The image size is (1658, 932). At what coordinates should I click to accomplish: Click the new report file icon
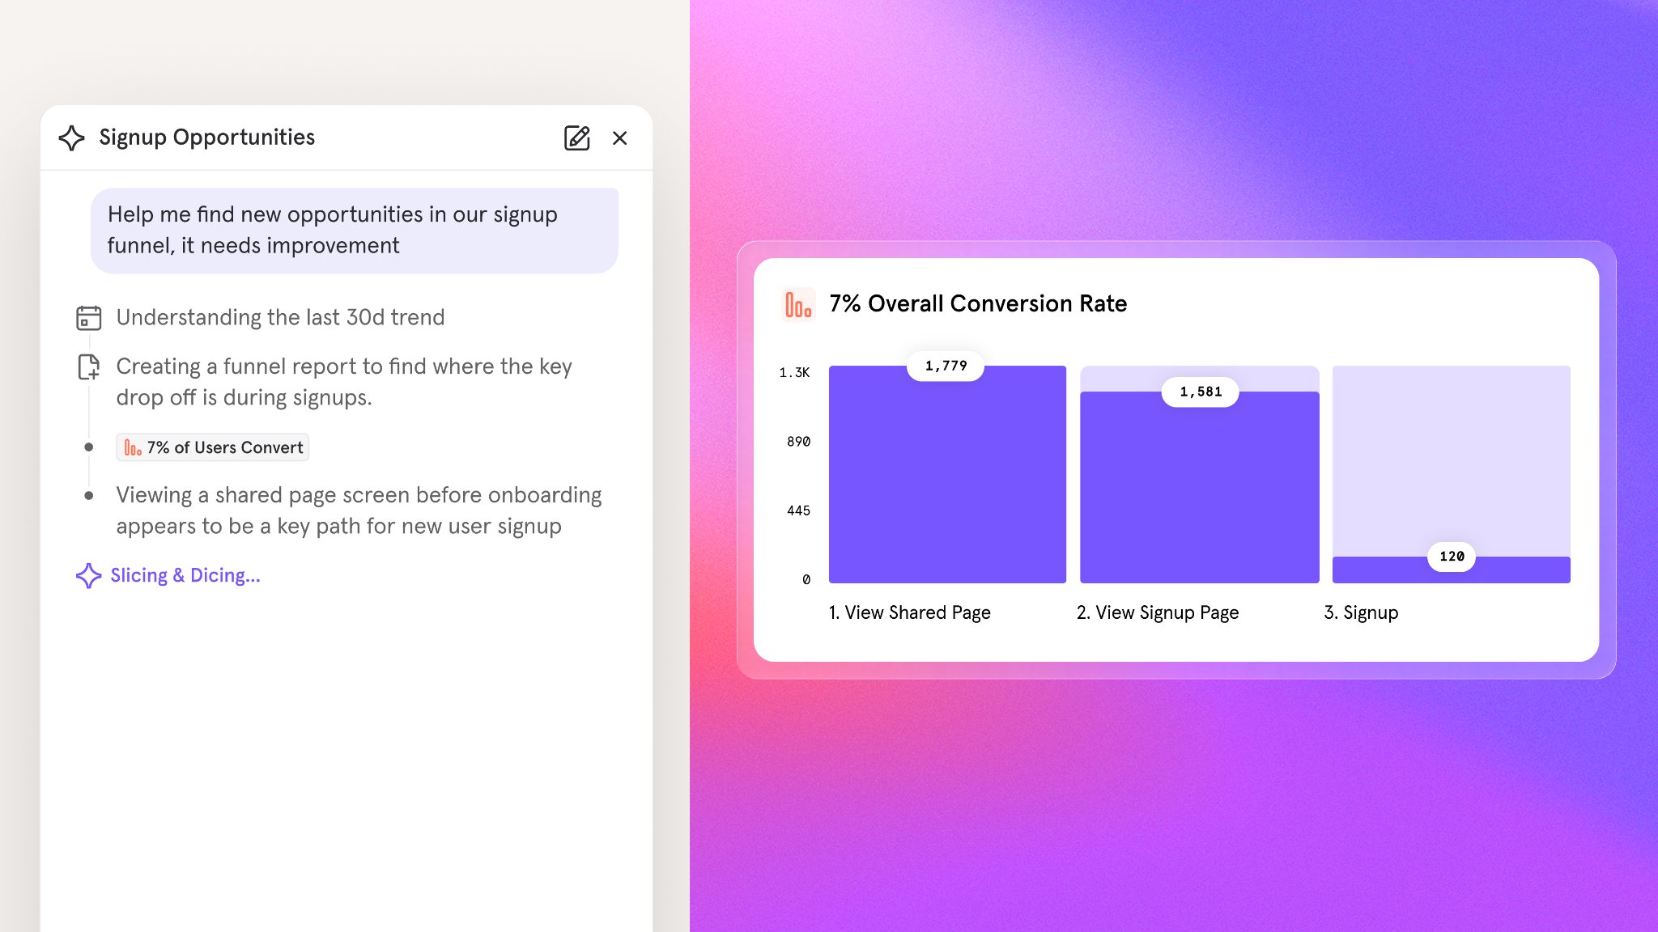coord(89,367)
